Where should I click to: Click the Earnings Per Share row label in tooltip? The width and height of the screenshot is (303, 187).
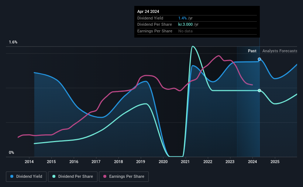click(x=155, y=31)
